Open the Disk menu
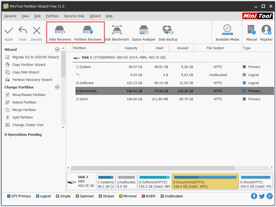The width and height of the screenshot is (276, 207). click(37, 16)
